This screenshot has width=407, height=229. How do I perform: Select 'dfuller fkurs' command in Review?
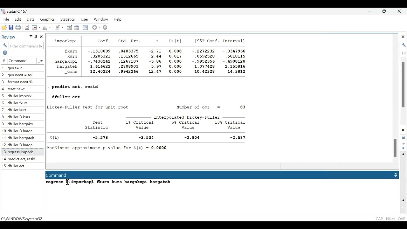pos(23,103)
